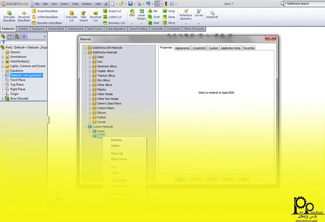Toggle Instant3D mode

[x=212, y=14]
